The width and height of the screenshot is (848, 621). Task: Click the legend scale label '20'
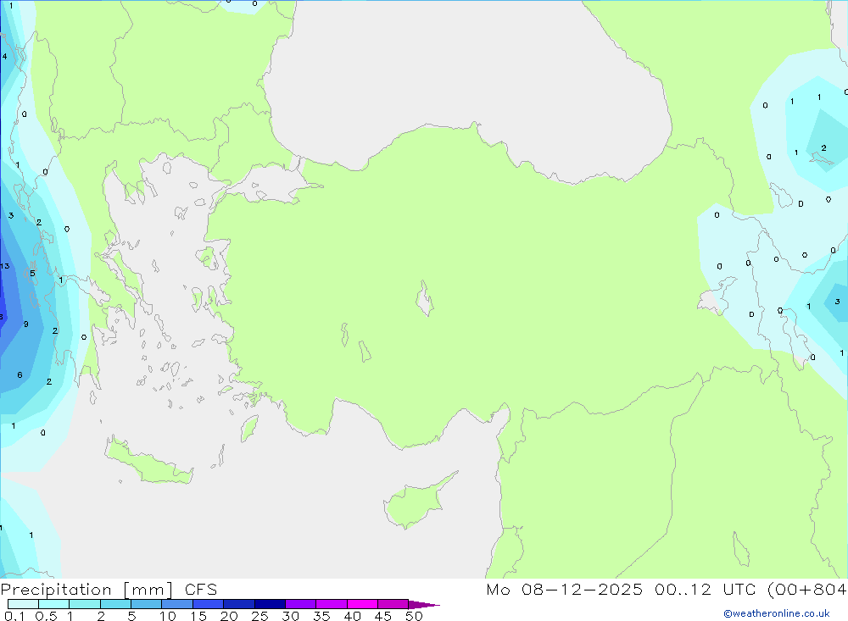[229, 616]
